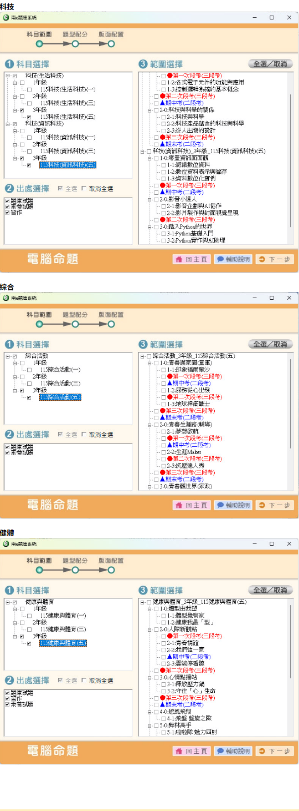The height and width of the screenshot is (811, 299).
Task: Uncheck 115科技(生活科技)(五) in the subject tree
Action: click(x=30, y=117)
